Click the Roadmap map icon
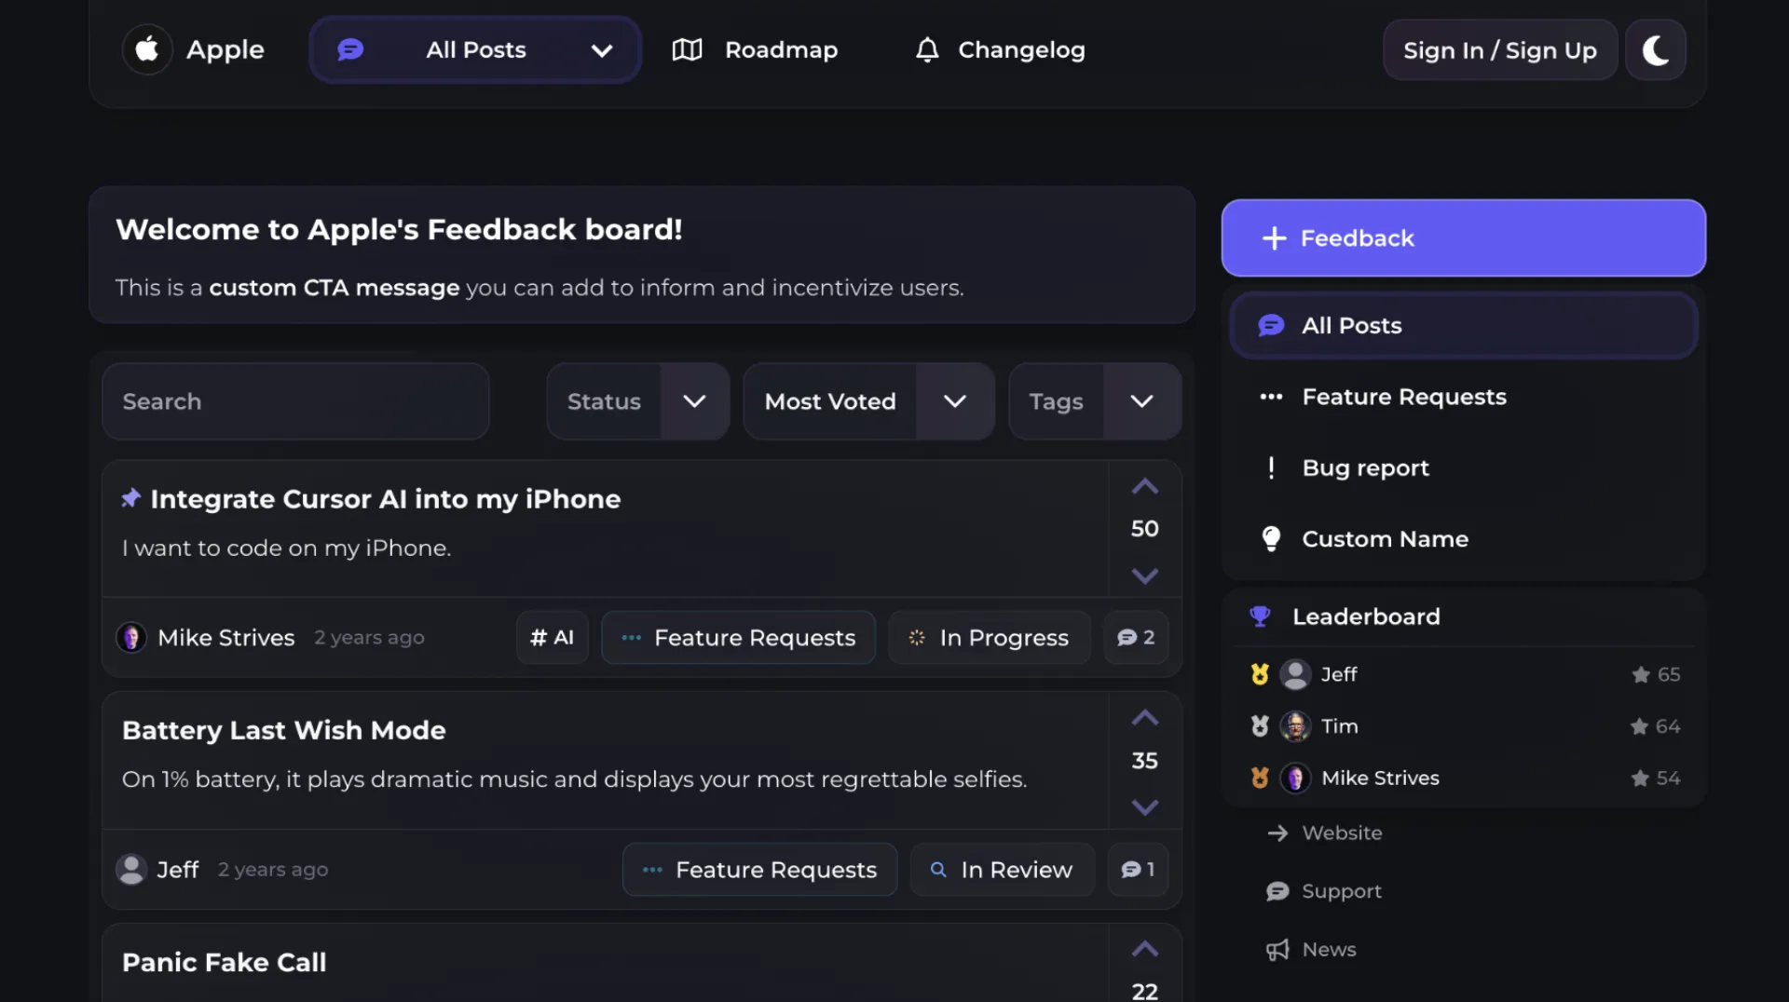1789x1002 pixels. [688, 50]
